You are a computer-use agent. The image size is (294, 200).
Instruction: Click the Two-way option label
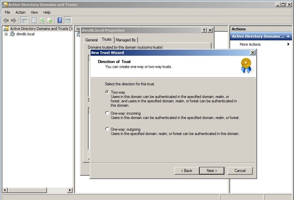(118, 92)
